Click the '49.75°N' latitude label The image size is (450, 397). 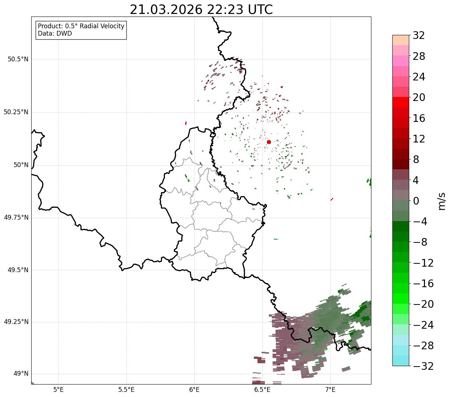16,217
